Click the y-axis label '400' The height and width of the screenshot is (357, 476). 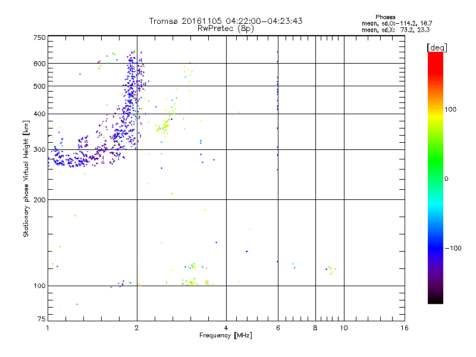[39, 114]
